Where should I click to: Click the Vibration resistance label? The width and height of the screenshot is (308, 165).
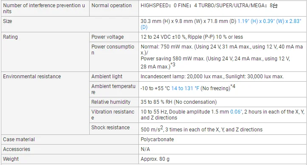113,115
